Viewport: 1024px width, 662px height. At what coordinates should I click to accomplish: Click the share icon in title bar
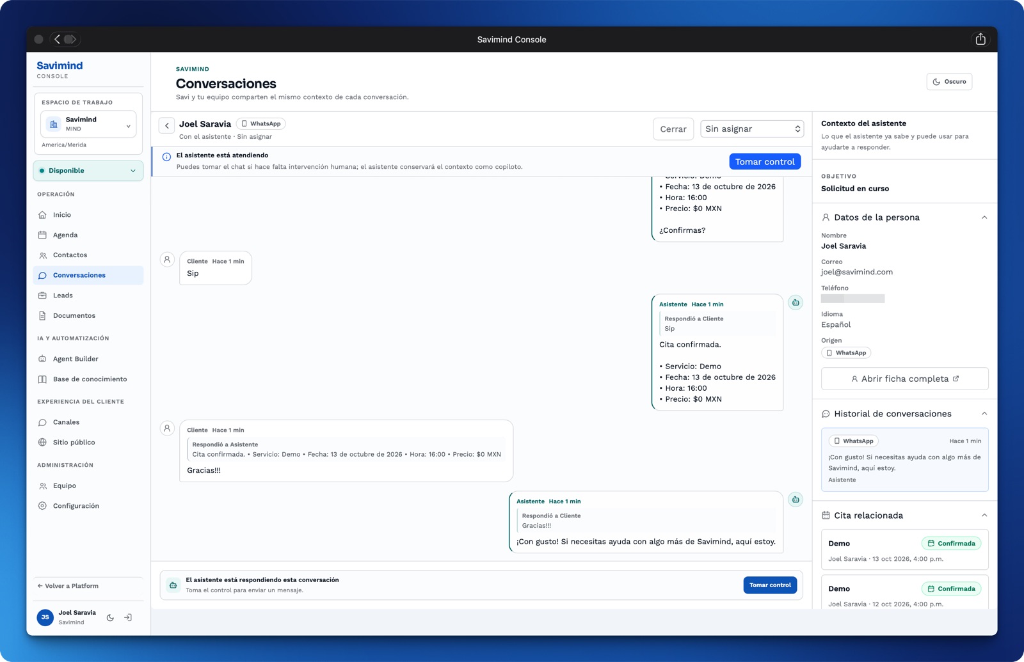point(980,39)
